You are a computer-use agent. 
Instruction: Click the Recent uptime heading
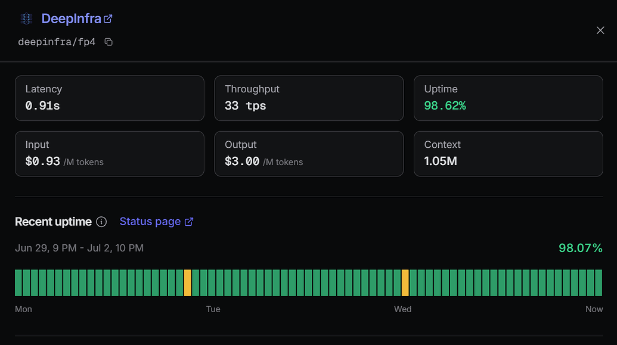pos(53,222)
